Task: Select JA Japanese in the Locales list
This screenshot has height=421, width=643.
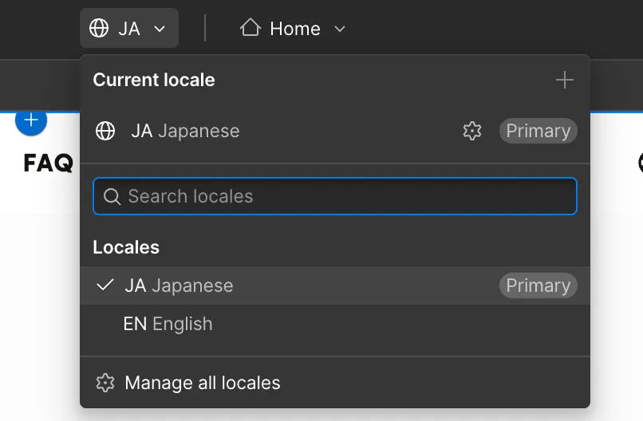Action: pyautogui.click(x=335, y=285)
